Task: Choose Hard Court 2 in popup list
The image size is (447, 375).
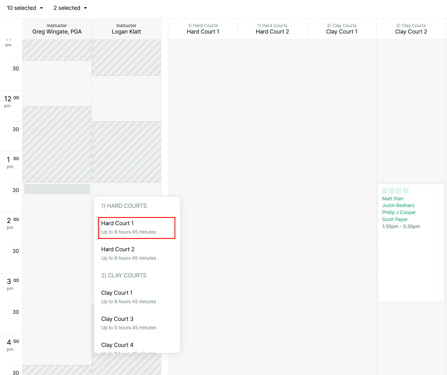Action: pos(137,253)
